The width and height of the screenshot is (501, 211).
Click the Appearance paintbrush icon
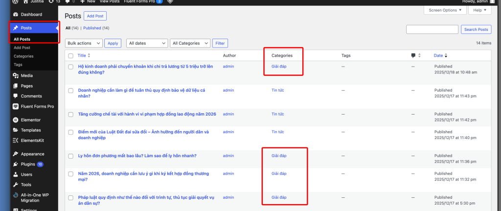16,154
